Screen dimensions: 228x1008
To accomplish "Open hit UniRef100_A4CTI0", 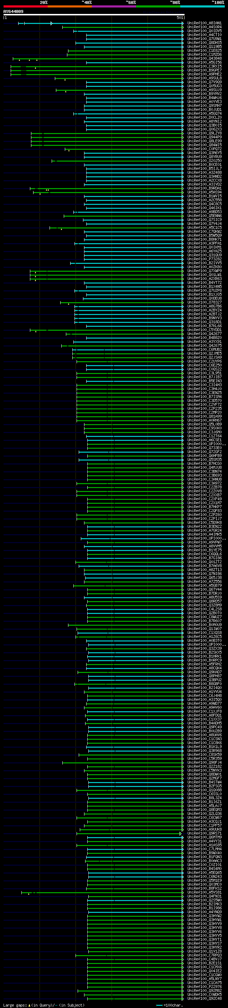I will point(204,35).
